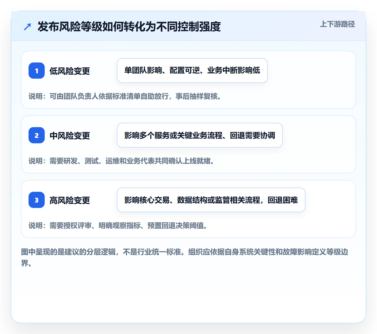Click the 上下游路径 label in header
Image resolution: width=377 pixels, height=334 pixels.
(337, 24)
